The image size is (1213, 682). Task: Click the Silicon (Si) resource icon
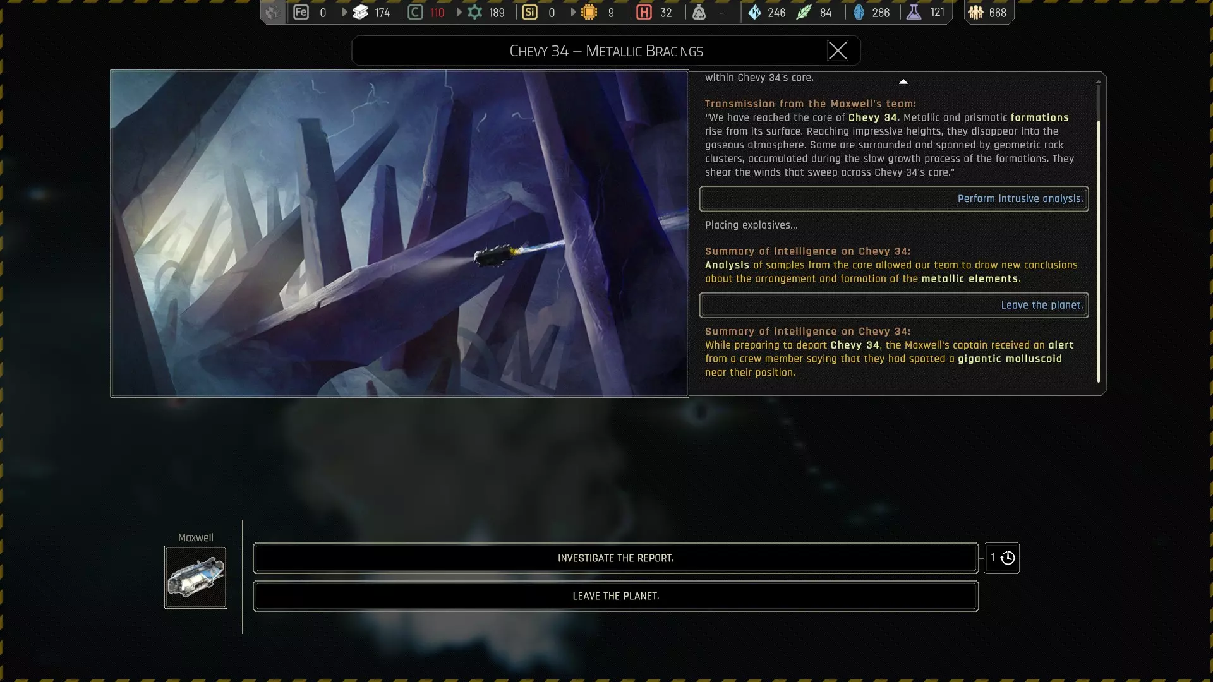point(529,12)
